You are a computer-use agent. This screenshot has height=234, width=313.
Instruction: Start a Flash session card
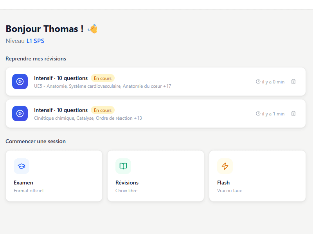point(257,176)
